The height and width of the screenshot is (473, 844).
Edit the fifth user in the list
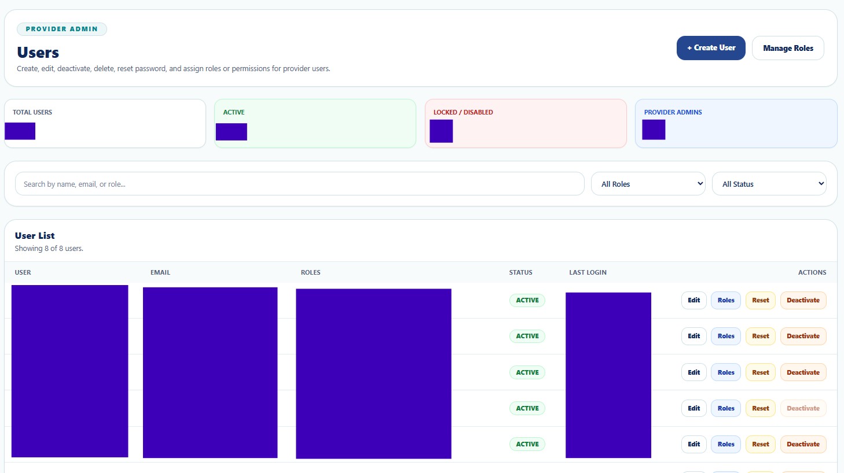pyautogui.click(x=694, y=444)
